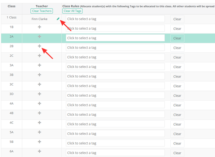Viewport: 215px width, 157px height.
Task: Clear tags for class 4C
Action: [177, 124]
